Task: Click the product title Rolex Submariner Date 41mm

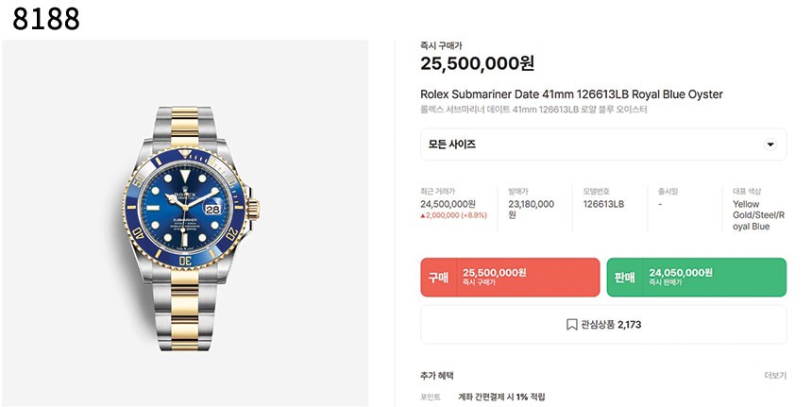Action: click(x=571, y=94)
